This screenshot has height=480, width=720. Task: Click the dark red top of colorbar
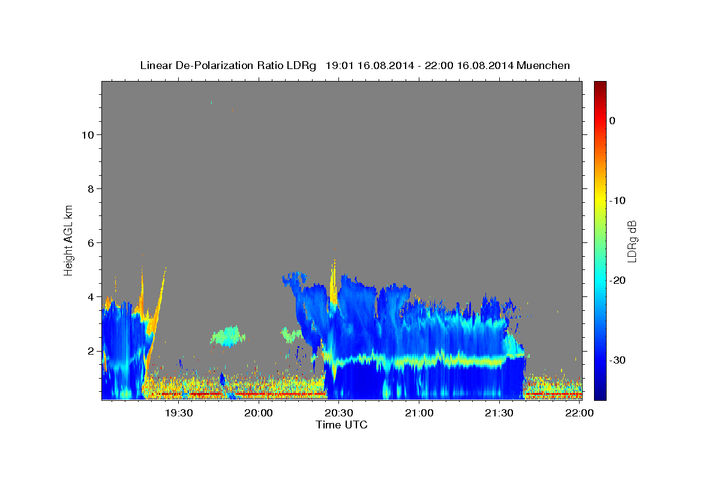pos(600,87)
